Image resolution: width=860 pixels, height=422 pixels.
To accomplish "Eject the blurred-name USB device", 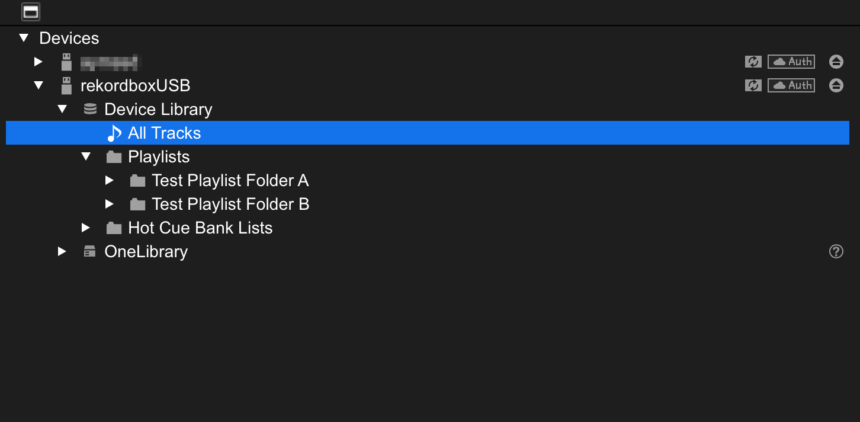I will (x=836, y=62).
